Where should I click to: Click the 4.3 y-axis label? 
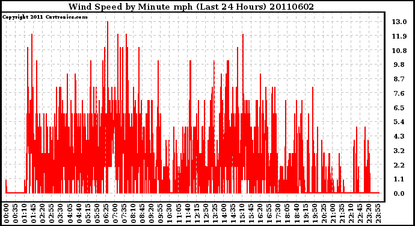(399, 136)
